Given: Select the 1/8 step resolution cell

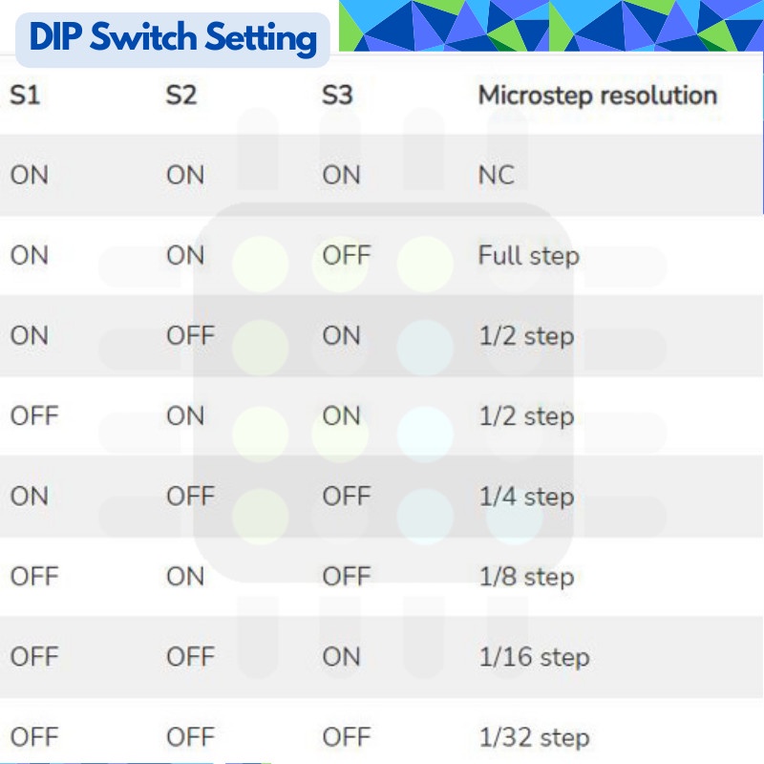Looking at the screenshot, I should 526,577.
